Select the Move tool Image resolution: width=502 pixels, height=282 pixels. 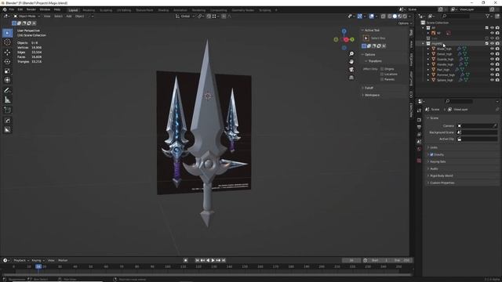click(7, 52)
